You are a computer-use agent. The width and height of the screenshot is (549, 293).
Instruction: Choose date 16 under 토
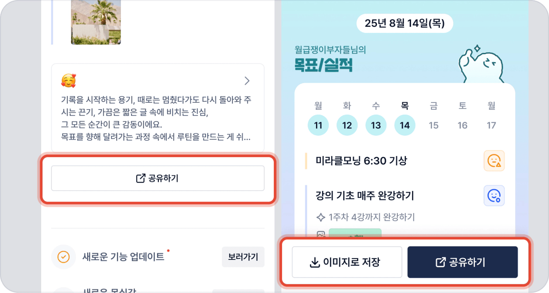click(463, 125)
